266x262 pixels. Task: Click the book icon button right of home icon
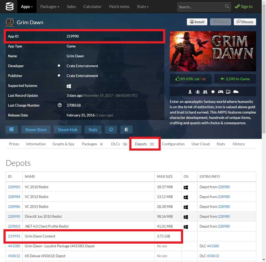pyautogui.click(x=126, y=130)
